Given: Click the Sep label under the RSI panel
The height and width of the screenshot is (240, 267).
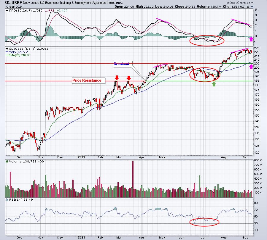Looking at the screenshot, I should coord(245,237).
